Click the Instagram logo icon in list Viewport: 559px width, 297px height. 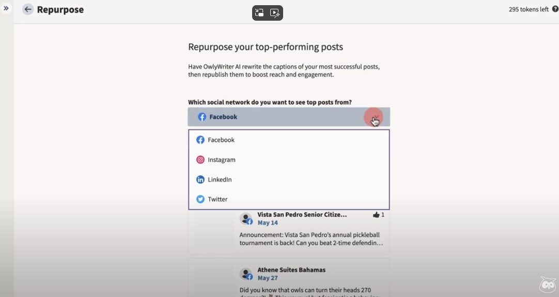[x=200, y=159]
